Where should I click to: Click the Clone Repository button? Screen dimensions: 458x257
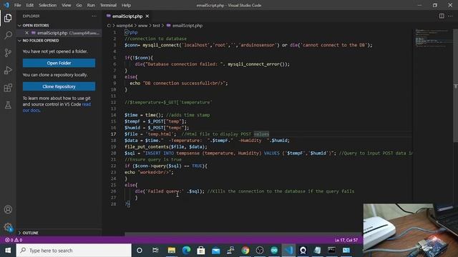(x=59, y=86)
